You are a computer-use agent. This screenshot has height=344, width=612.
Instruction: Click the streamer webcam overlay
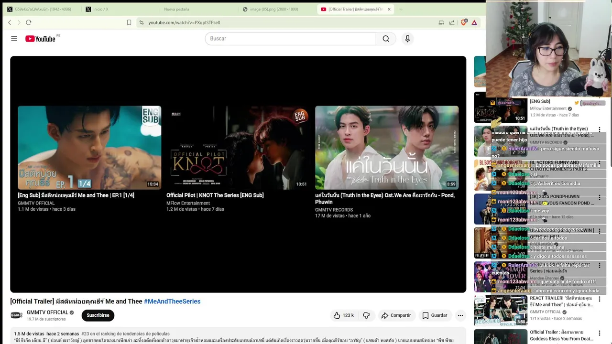(x=549, y=49)
